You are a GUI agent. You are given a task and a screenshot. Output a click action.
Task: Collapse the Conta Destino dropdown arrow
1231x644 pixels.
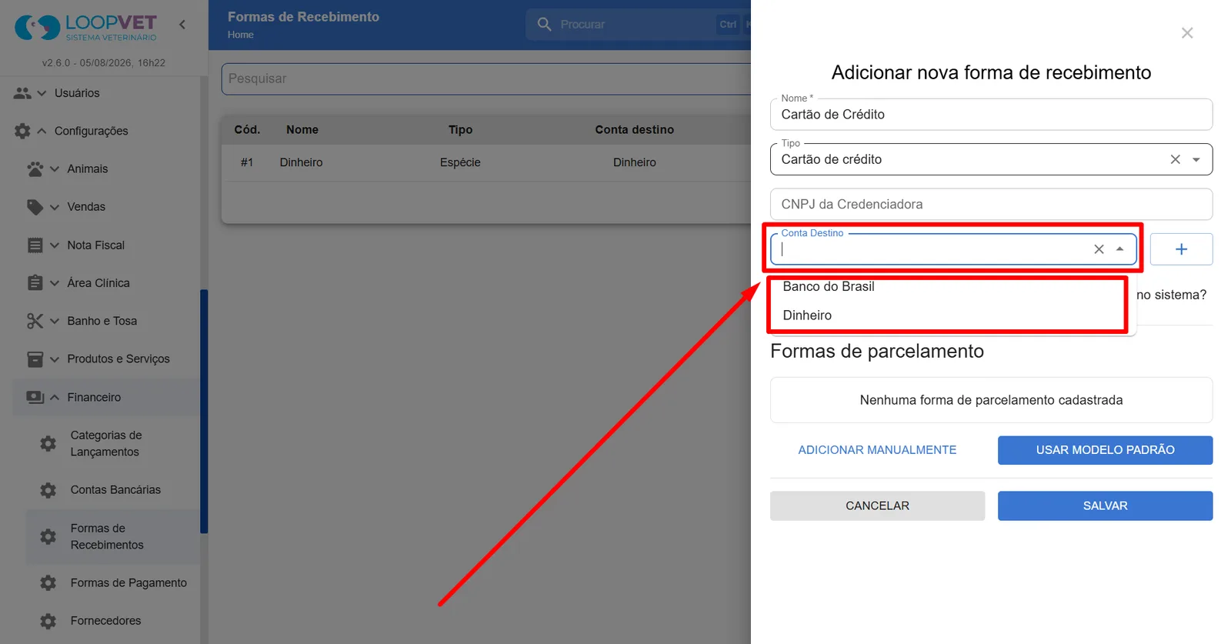click(1120, 249)
